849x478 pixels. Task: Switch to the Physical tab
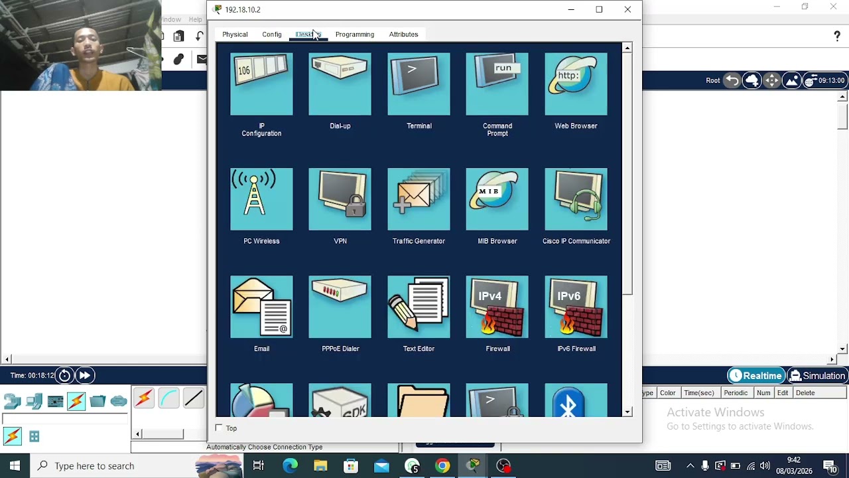coord(235,35)
